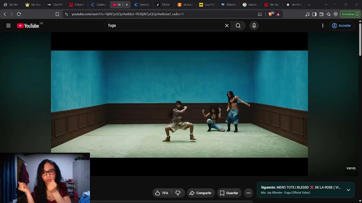This screenshot has height=203, width=362.
Task: Switch to the 'Ver Love' tab
Action: (x=33, y=5)
